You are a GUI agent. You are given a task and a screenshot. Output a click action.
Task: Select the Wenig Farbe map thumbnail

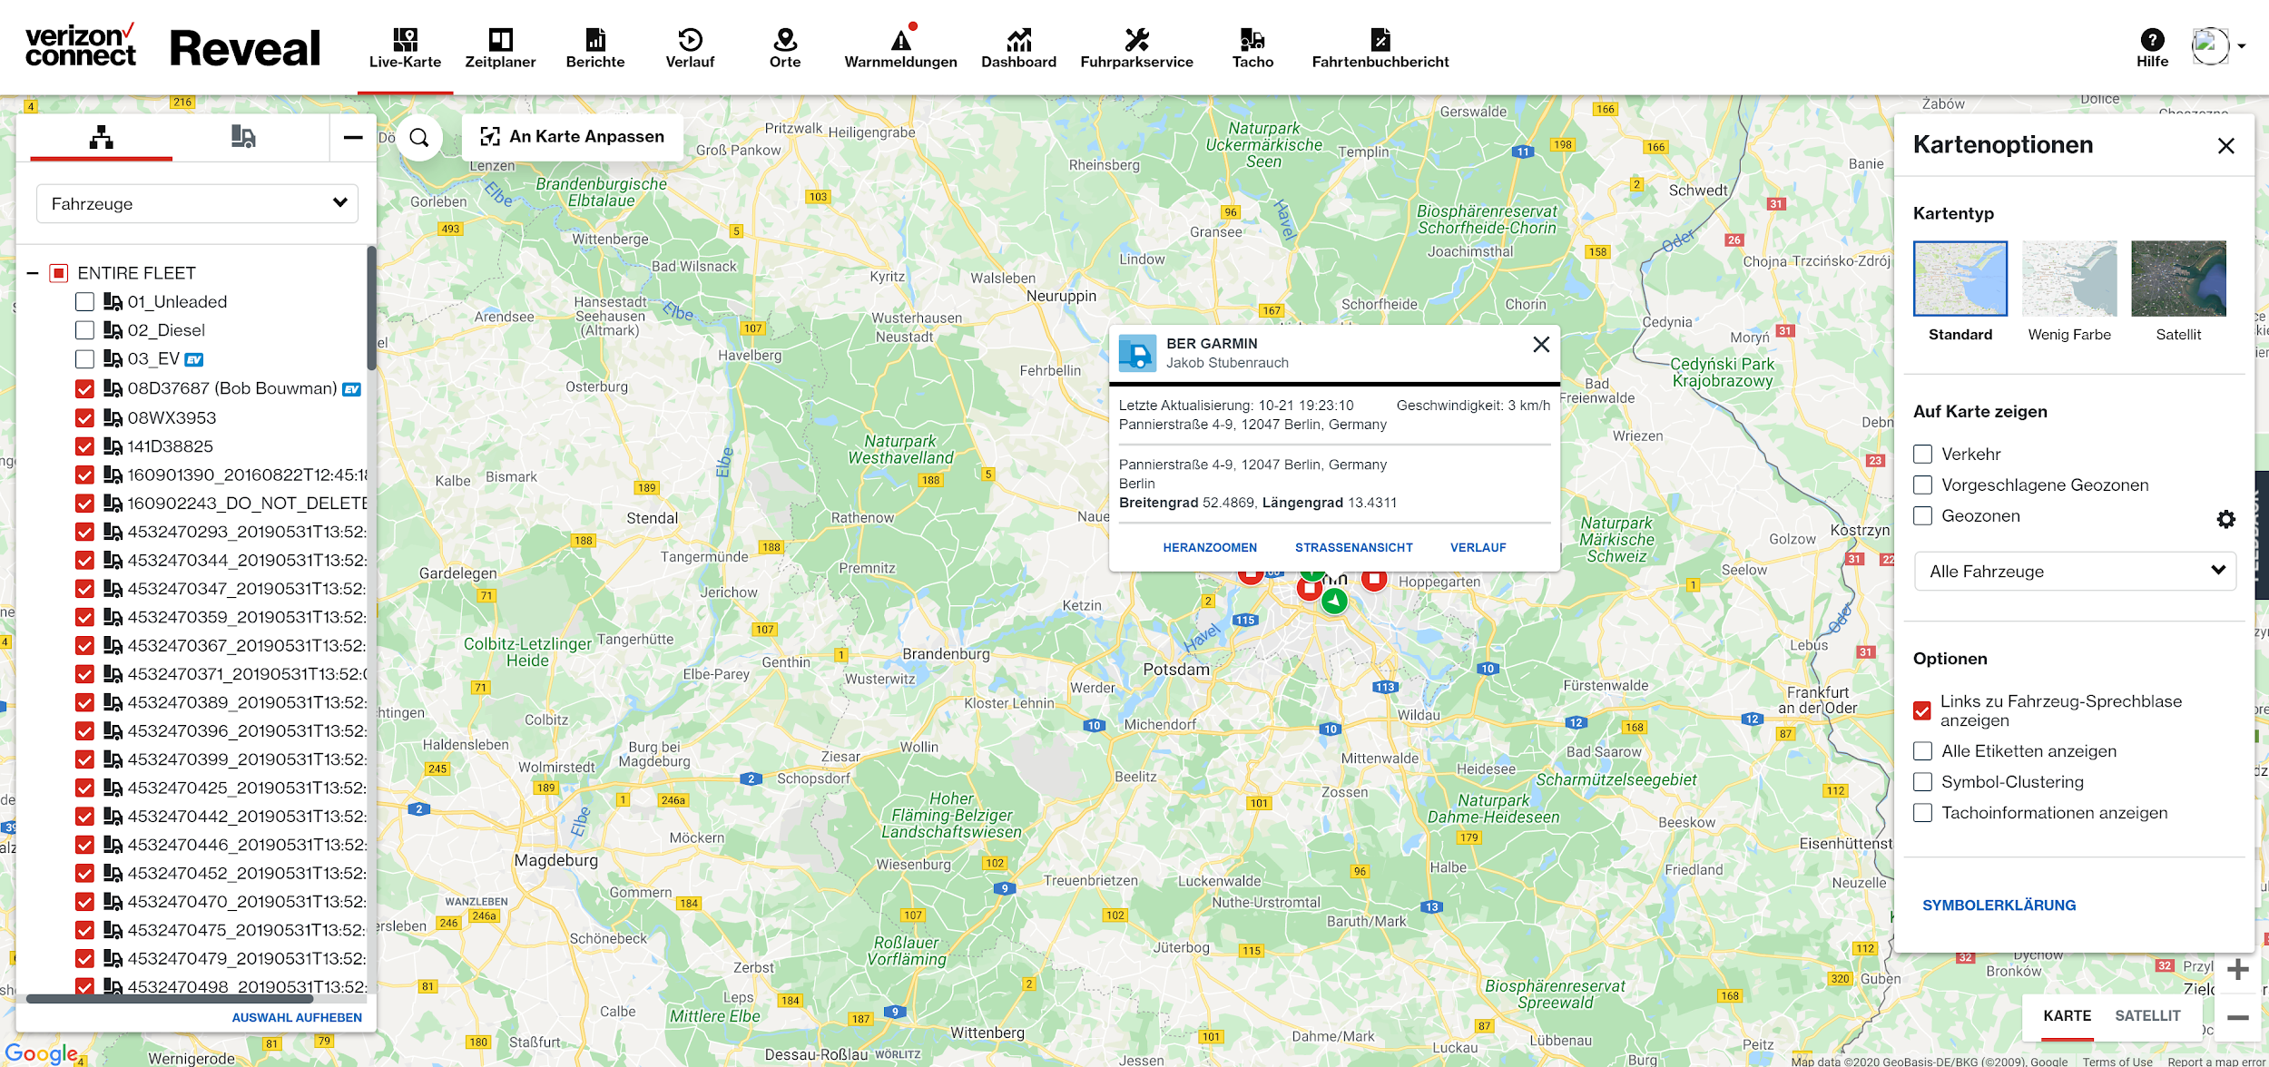2069,279
